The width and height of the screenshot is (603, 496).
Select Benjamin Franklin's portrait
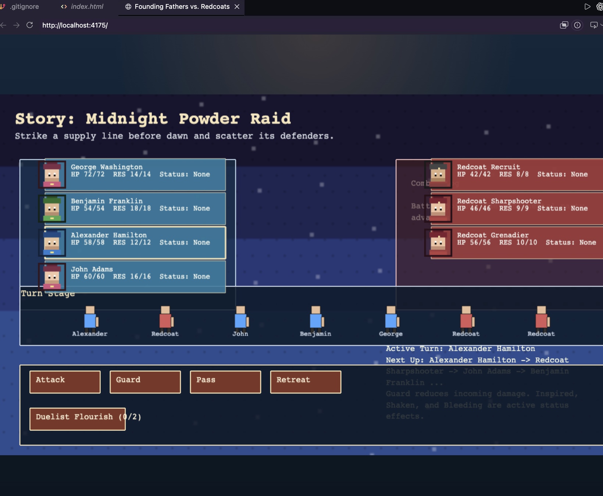tap(52, 209)
